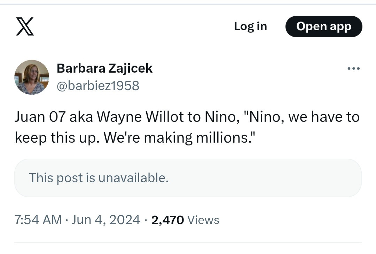Open the Barbara Zajicek display name
Image resolution: width=376 pixels, height=254 pixels.
[104, 68]
